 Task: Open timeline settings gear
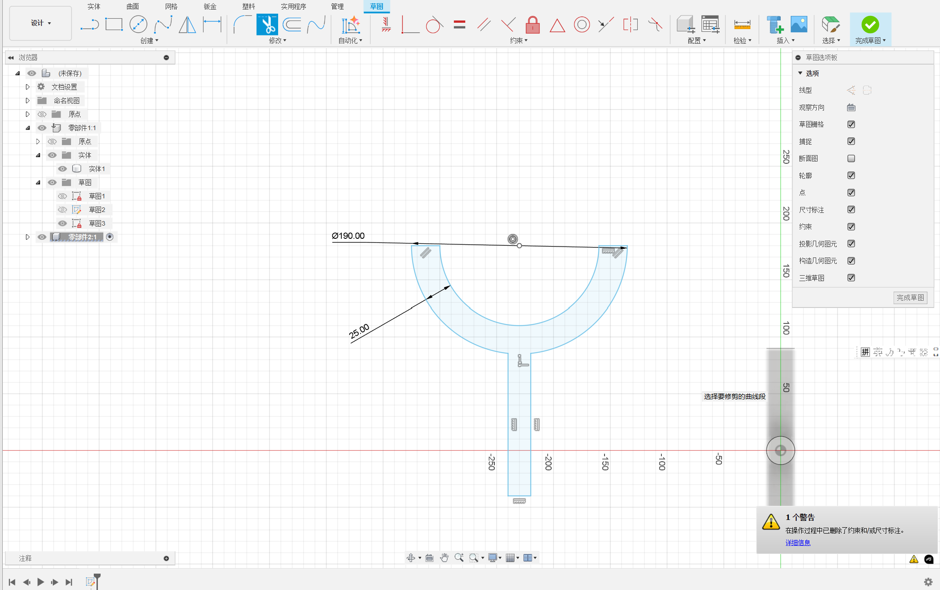tap(928, 582)
